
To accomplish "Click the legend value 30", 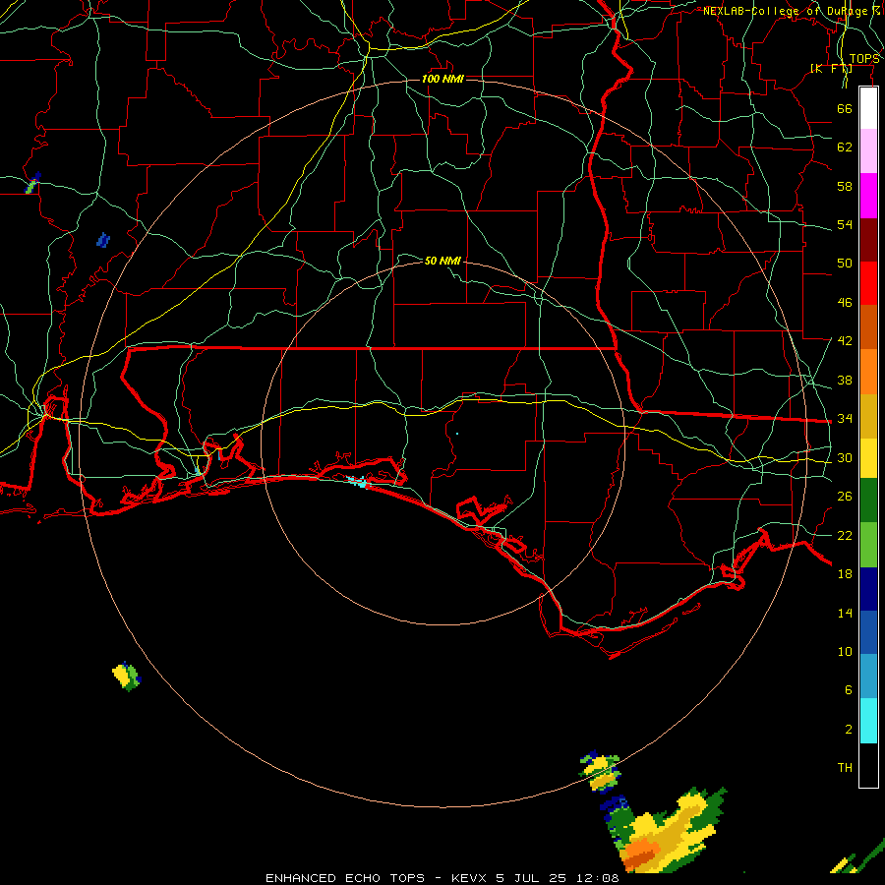I will click(x=845, y=457).
